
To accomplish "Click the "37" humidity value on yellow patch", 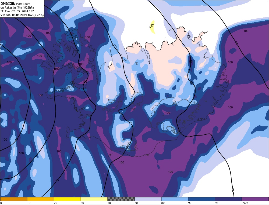I will 152,25.
